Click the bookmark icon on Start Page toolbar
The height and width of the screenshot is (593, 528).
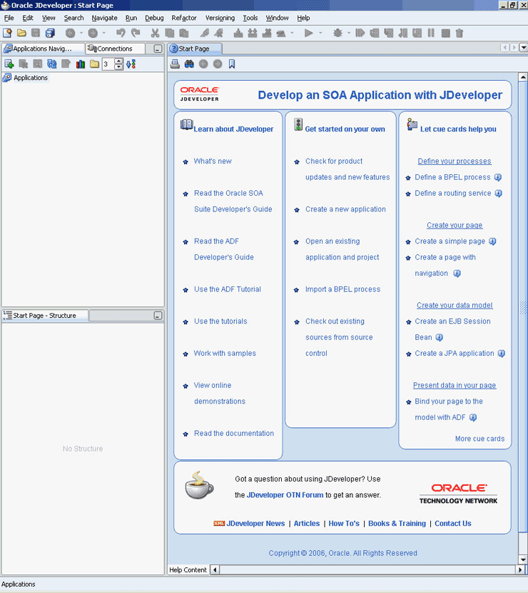coord(232,64)
